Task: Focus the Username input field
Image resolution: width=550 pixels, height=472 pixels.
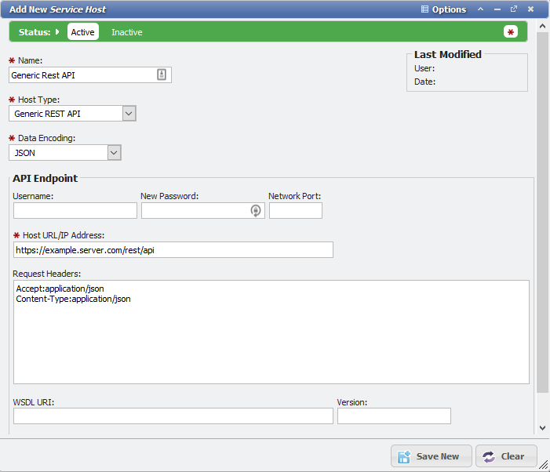Action: [75, 210]
